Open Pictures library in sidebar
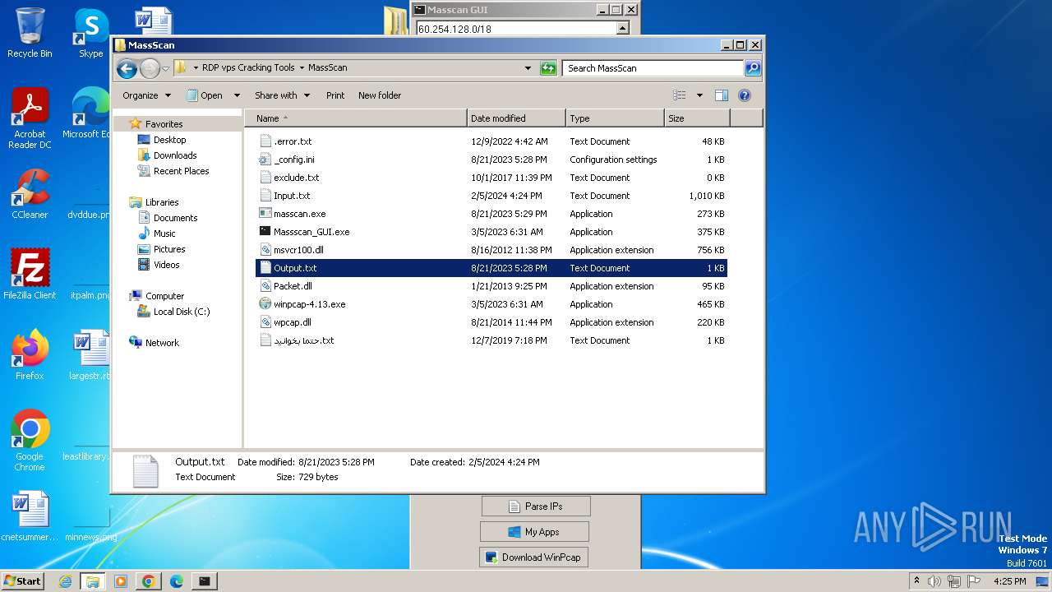1052x592 pixels. (169, 249)
